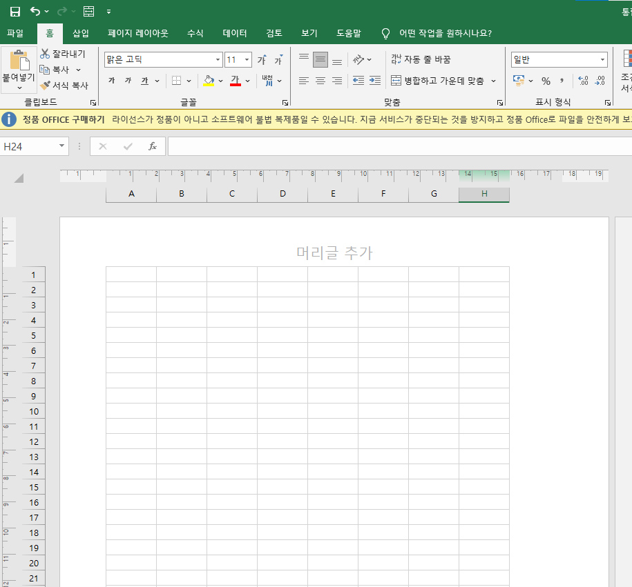Open the font size dropdown showing 11
The width and height of the screenshot is (632, 587).
click(247, 59)
